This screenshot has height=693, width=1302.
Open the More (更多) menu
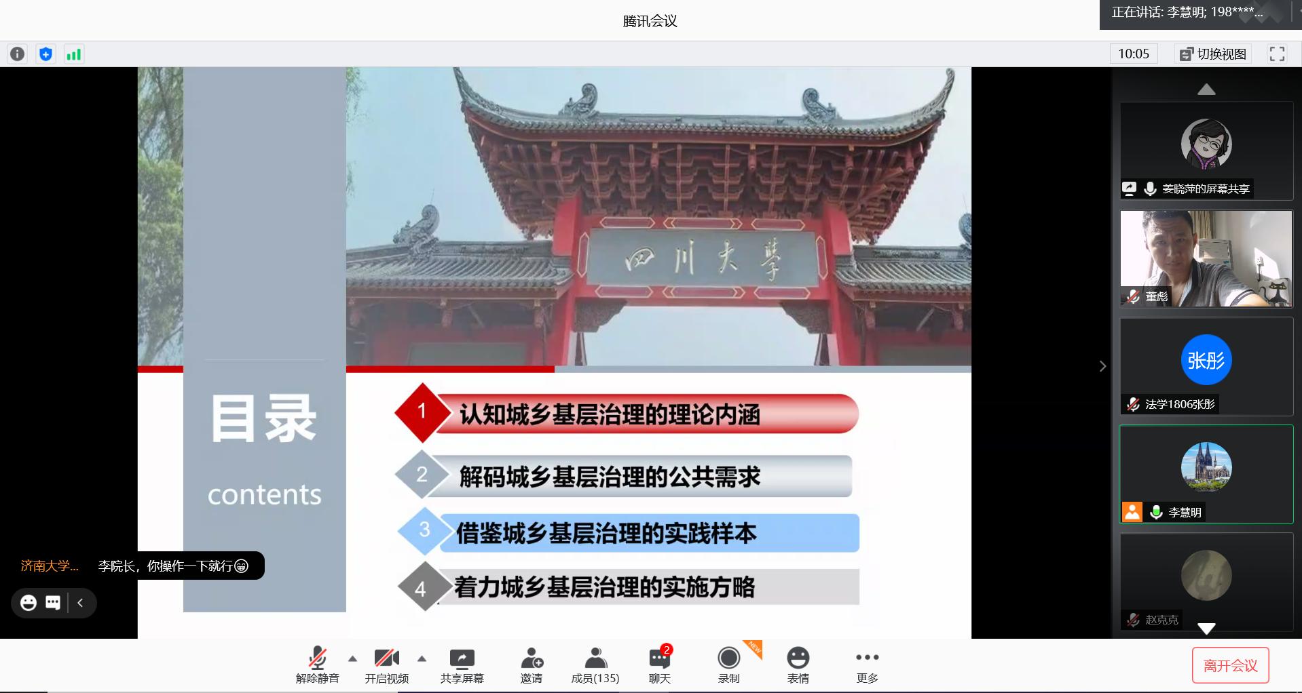click(x=867, y=665)
